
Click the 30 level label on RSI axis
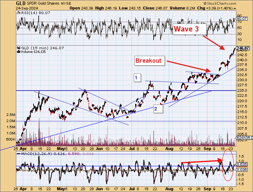239,34
